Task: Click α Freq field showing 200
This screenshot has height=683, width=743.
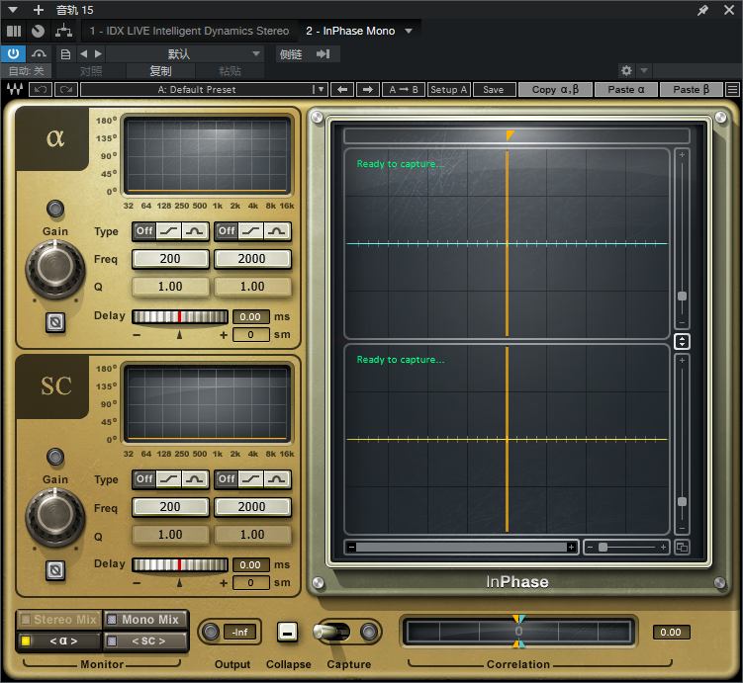Action: pyautogui.click(x=170, y=259)
